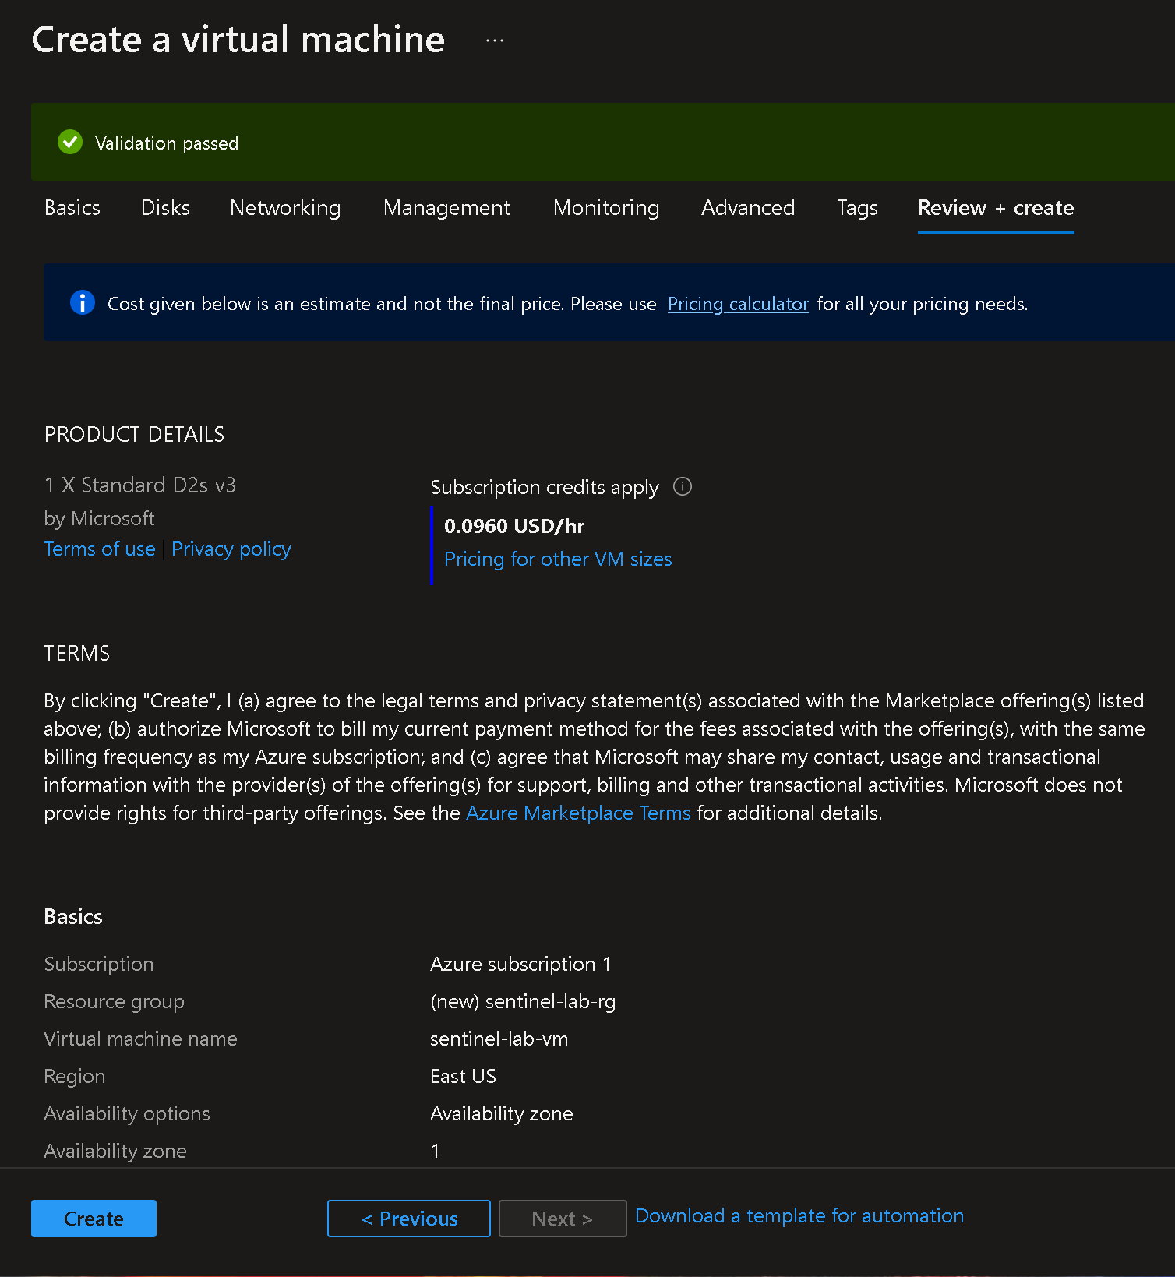Viewport: 1175px width, 1277px height.
Task: Go to the Management tab
Action: (x=446, y=208)
